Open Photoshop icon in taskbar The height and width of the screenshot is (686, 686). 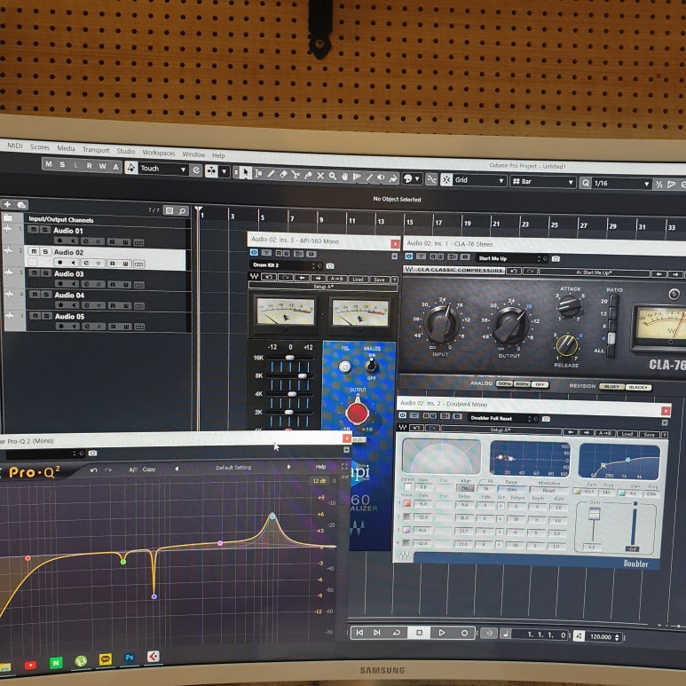tap(130, 657)
